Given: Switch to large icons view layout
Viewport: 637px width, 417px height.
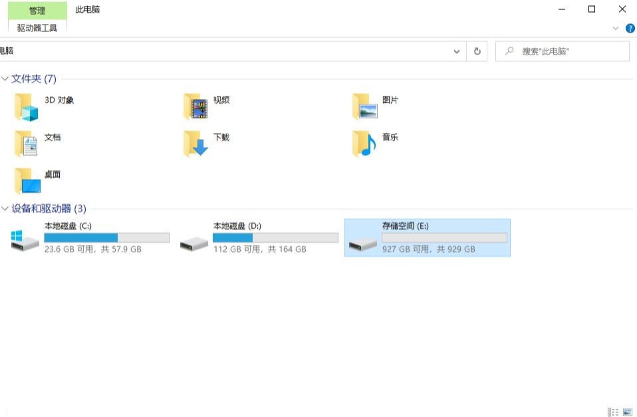Looking at the screenshot, I should pyautogui.click(x=628, y=412).
